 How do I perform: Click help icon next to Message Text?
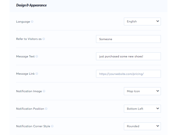pyautogui.click(x=37, y=57)
